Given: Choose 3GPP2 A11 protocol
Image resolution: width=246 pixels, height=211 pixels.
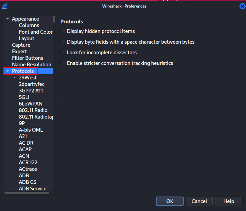Looking at the screenshot, I should click(x=31, y=91).
